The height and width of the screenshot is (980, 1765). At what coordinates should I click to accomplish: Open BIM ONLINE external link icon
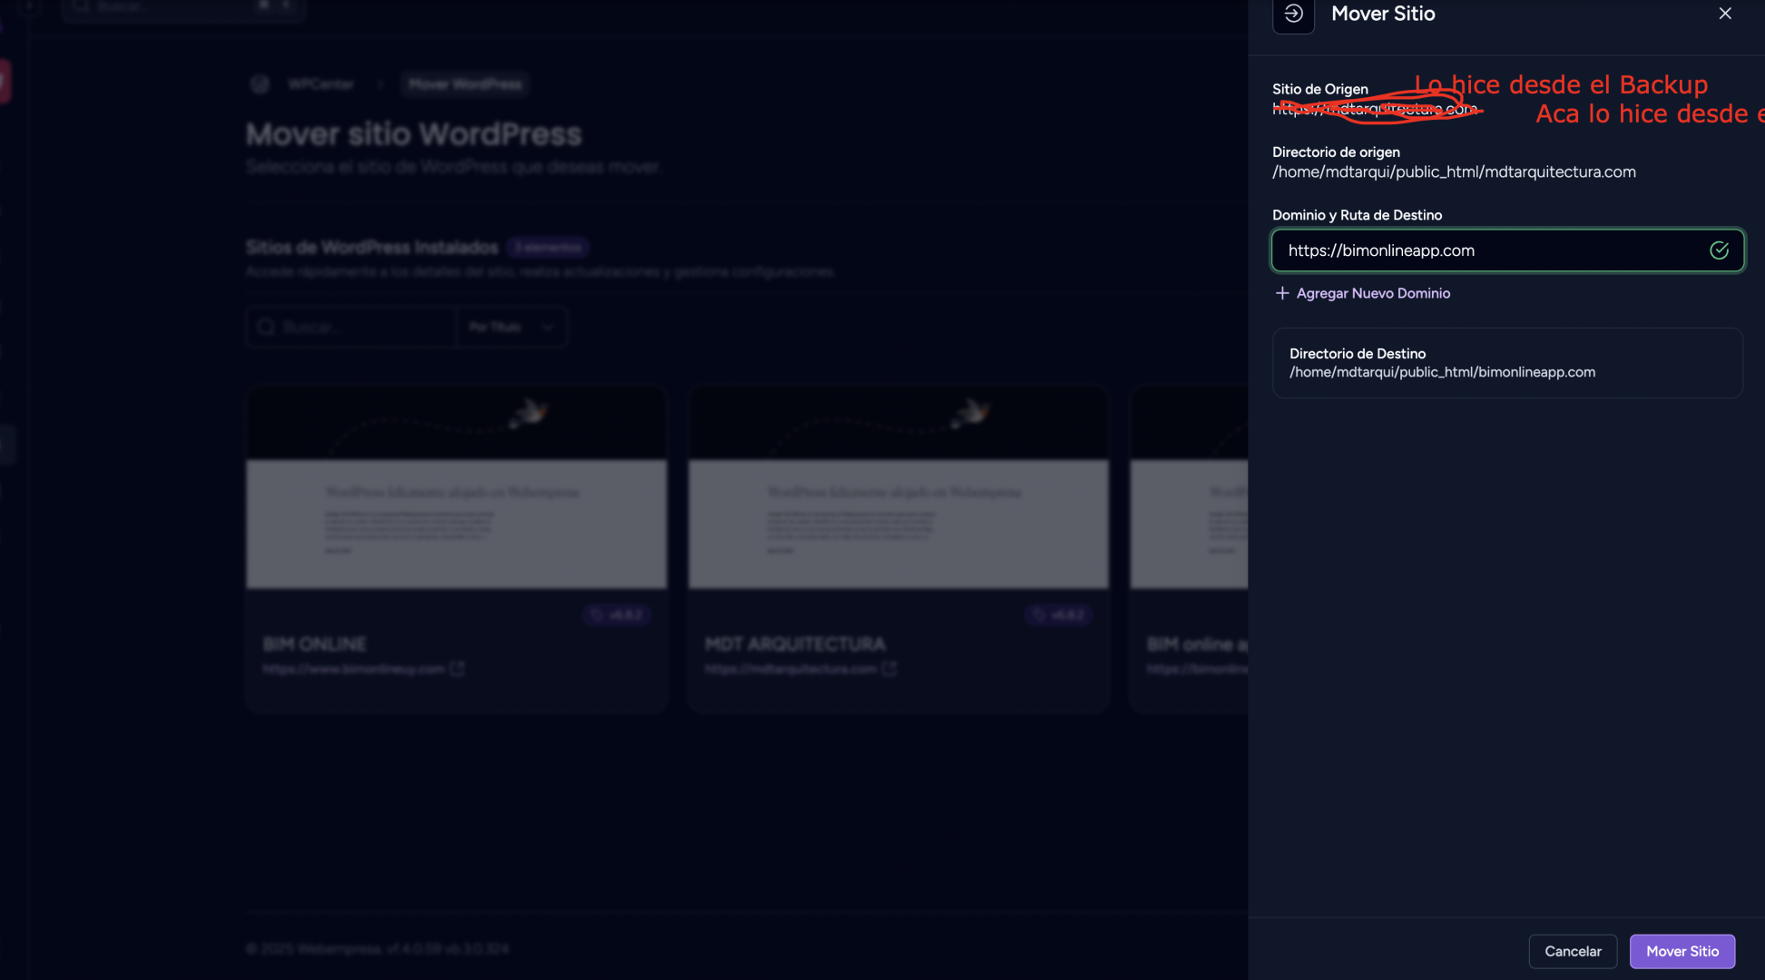coord(457,669)
